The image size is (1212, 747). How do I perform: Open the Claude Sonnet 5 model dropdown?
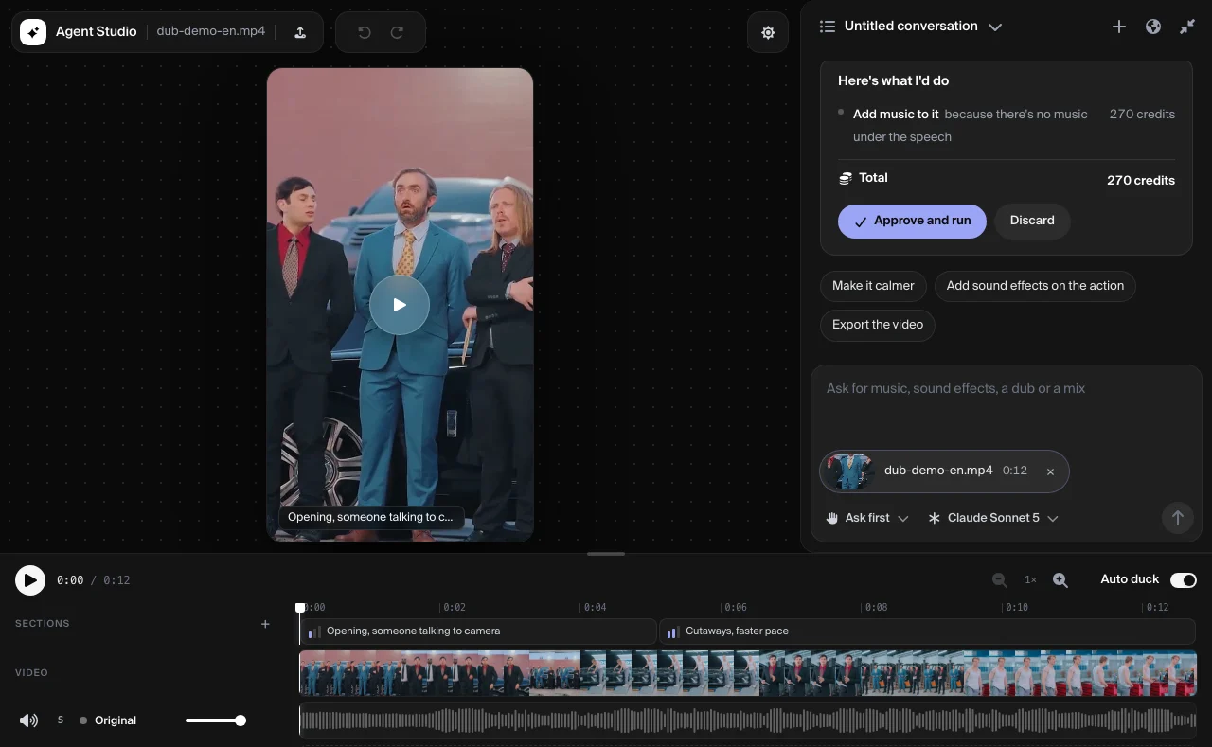(992, 518)
